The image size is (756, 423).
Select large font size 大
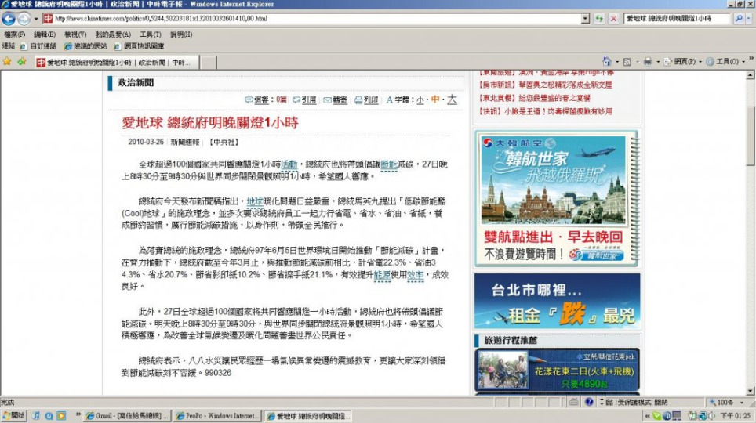pos(452,99)
